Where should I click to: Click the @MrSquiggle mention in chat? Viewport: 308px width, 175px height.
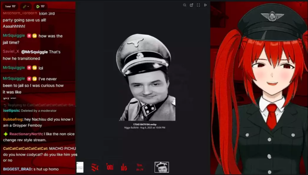(x=34, y=52)
